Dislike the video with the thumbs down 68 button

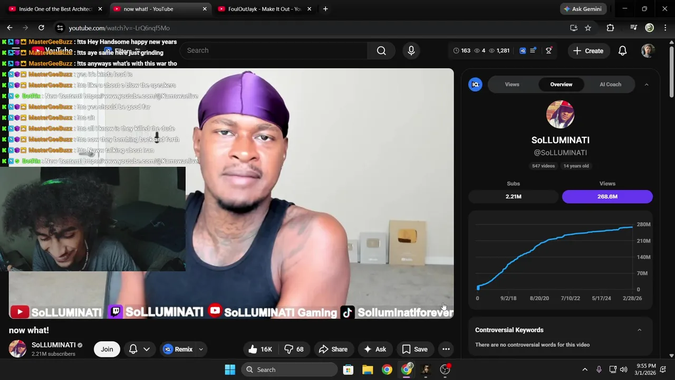[x=294, y=349]
